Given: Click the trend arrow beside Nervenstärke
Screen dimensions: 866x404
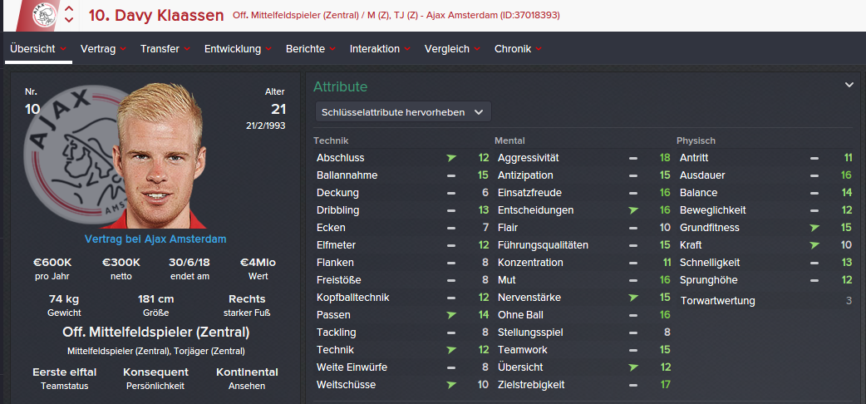Looking at the screenshot, I should click(x=633, y=298).
